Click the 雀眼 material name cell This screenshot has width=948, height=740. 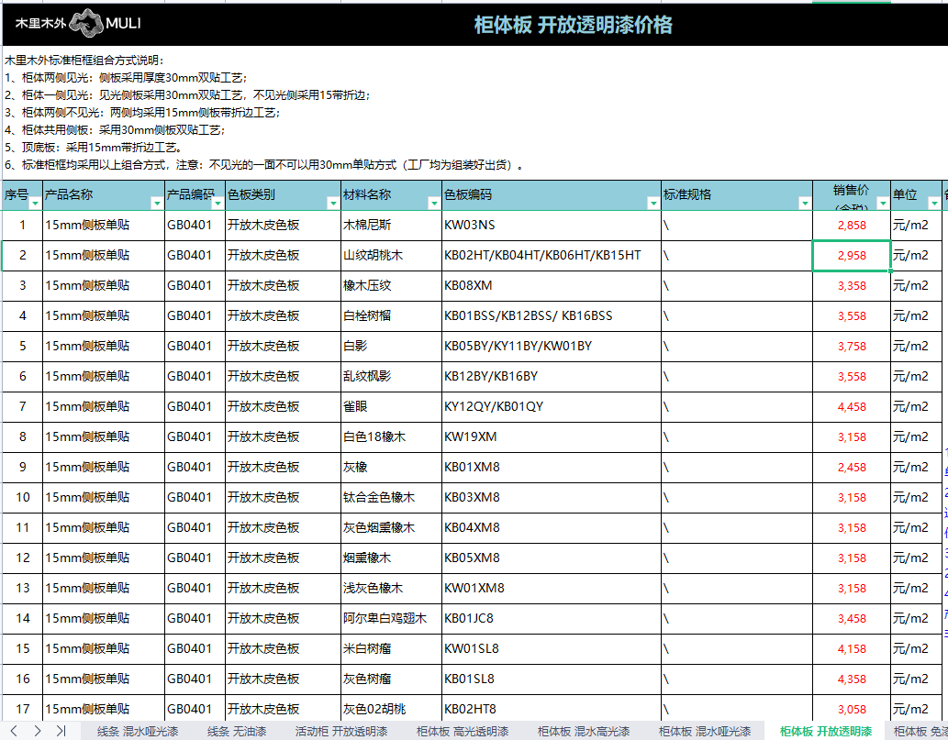390,406
